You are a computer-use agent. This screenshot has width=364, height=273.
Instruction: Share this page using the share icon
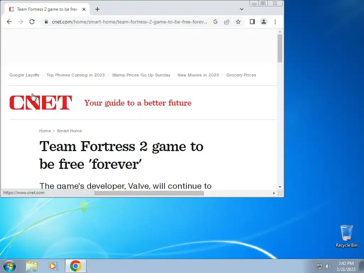[227, 22]
